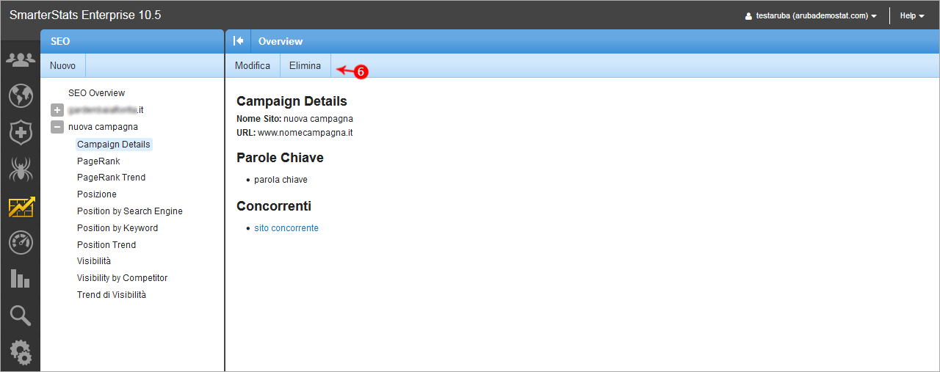Open the sito concorrente link

tap(286, 228)
